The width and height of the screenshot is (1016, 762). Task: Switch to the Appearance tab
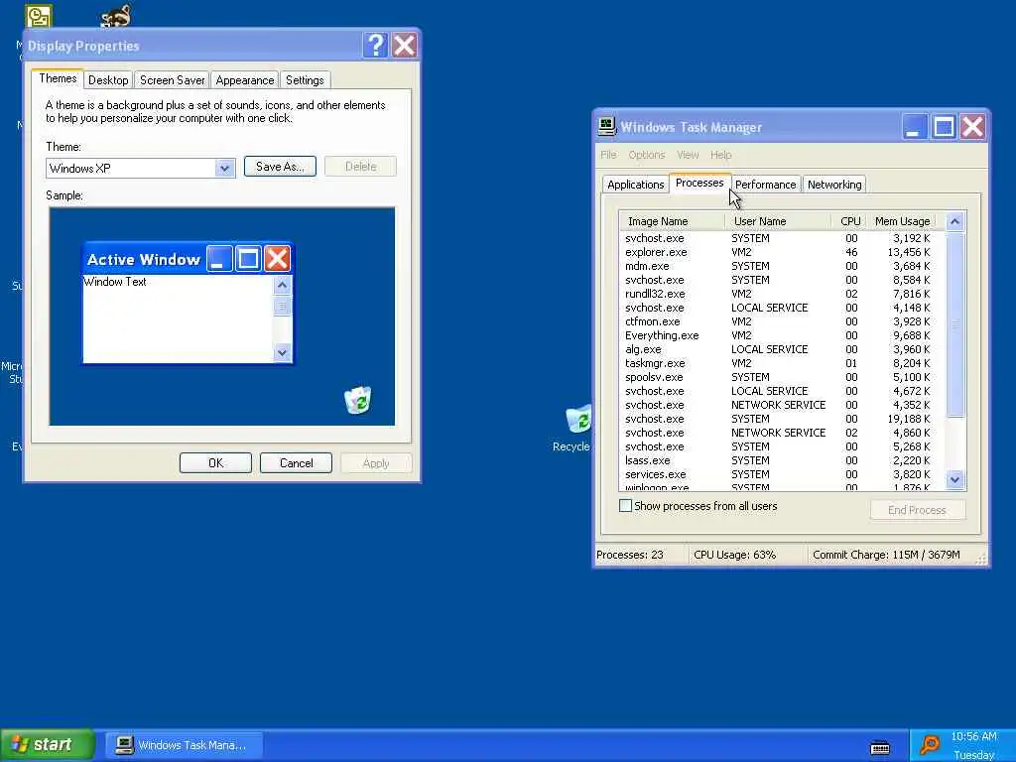pos(245,80)
